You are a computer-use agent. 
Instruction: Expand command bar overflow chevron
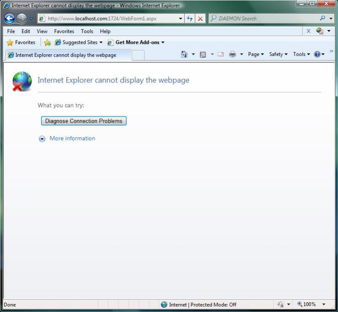[x=331, y=51]
